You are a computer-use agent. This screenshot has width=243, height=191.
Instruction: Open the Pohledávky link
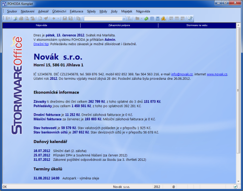(x=43, y=106)
